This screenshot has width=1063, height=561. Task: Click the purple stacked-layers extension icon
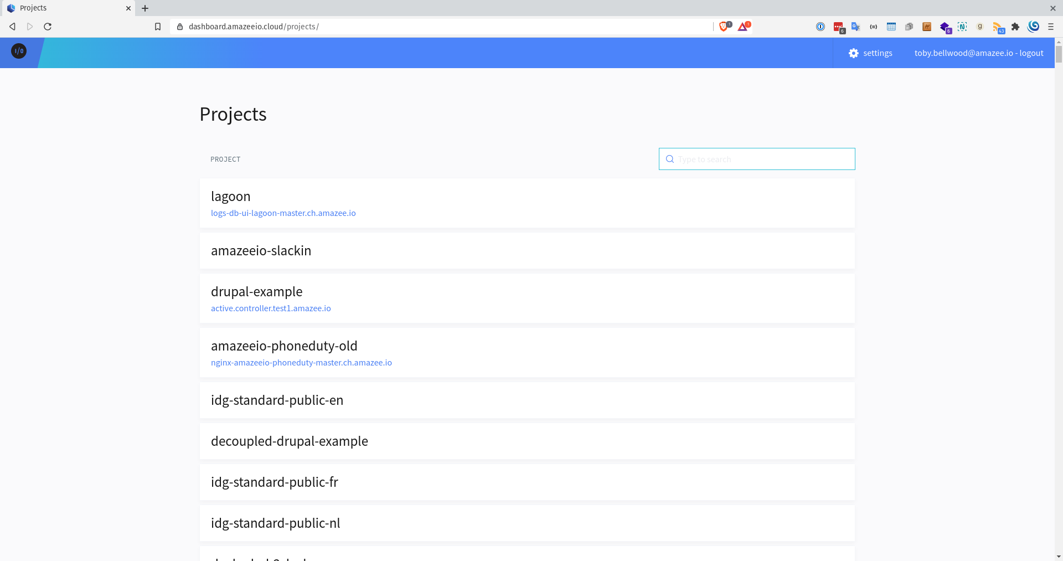click(x=945, y=27)
